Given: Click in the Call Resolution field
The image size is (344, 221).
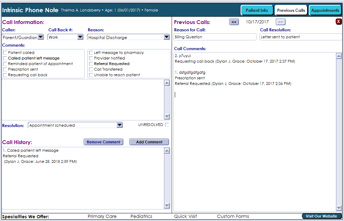Looking at the screenshot, I should (300, 37).
